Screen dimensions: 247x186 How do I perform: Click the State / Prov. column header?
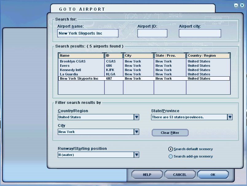[x=170, y=56]
